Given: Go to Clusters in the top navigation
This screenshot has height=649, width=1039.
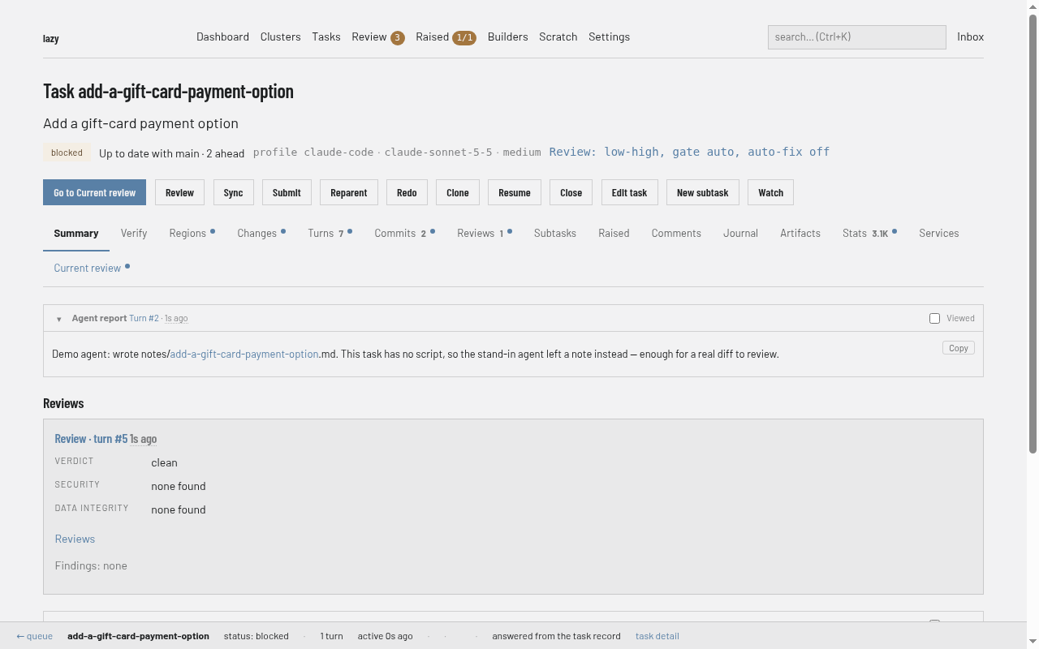Looking at the screenshot, I should pos(280,37).
